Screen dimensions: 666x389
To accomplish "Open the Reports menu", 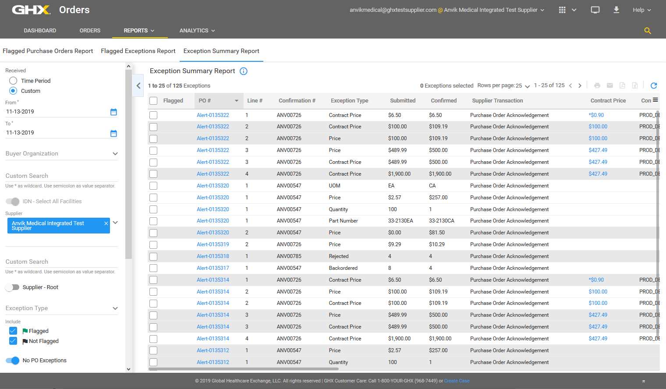I will [139, 31].
